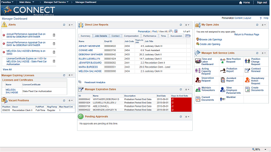This screenshot has height=152, width=271.
Task: Delete the 06/30 appraisal alert via trash icon
Action: click(54, 35)
